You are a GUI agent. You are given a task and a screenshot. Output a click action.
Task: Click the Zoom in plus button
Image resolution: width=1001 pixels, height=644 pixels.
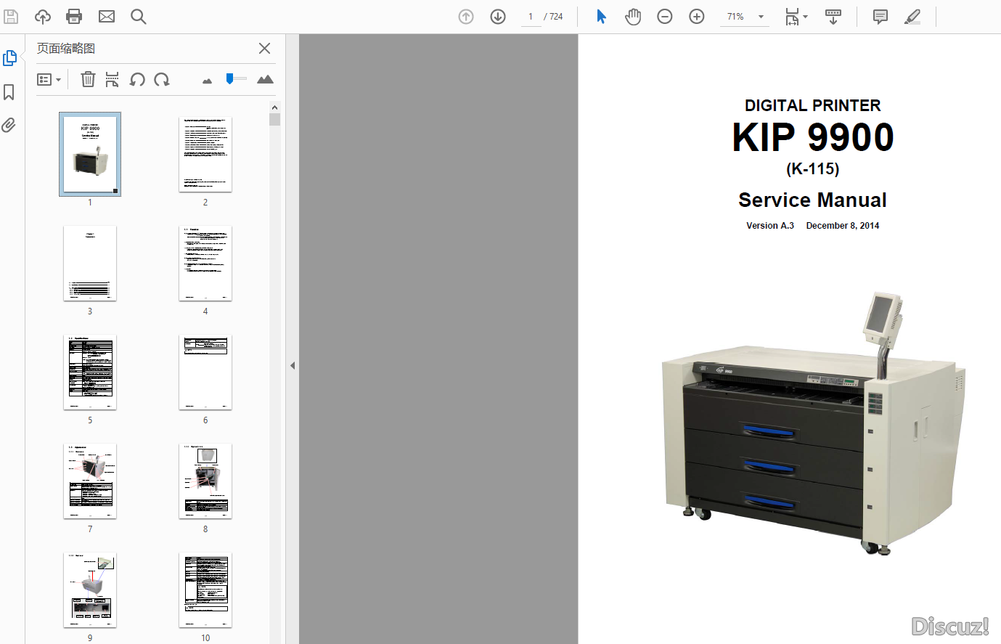click(x=697, y=17)
